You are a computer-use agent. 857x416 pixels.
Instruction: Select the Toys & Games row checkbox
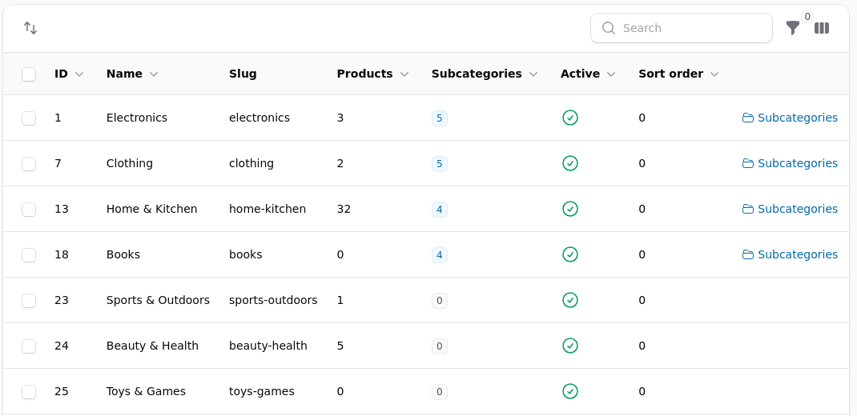pos(29,392)
